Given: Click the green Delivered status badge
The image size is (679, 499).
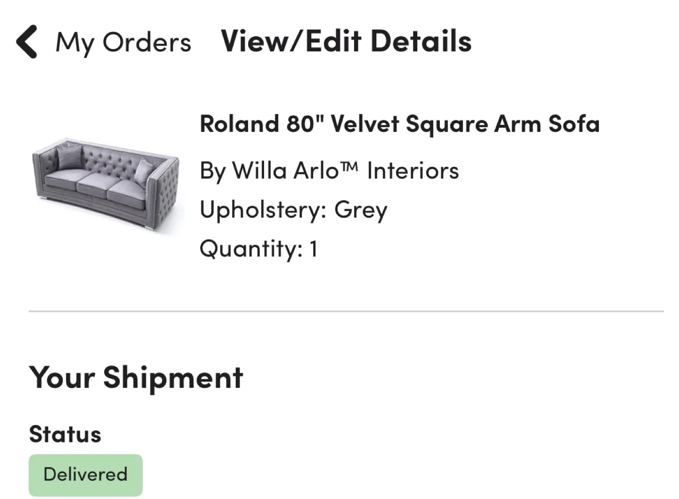Looking at the screenshot, I should click(x=85, y=474).
